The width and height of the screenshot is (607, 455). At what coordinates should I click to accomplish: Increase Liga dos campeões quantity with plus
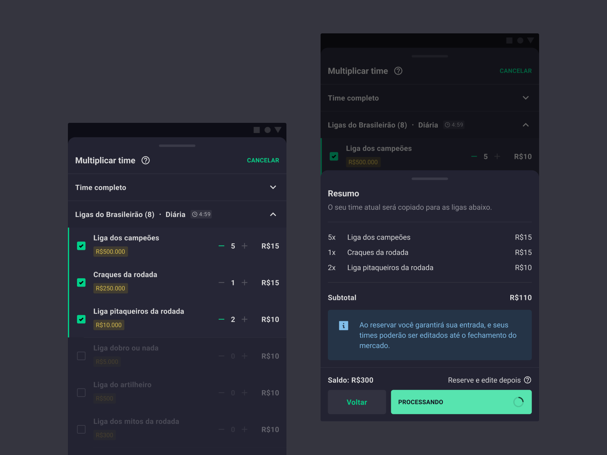245,246
